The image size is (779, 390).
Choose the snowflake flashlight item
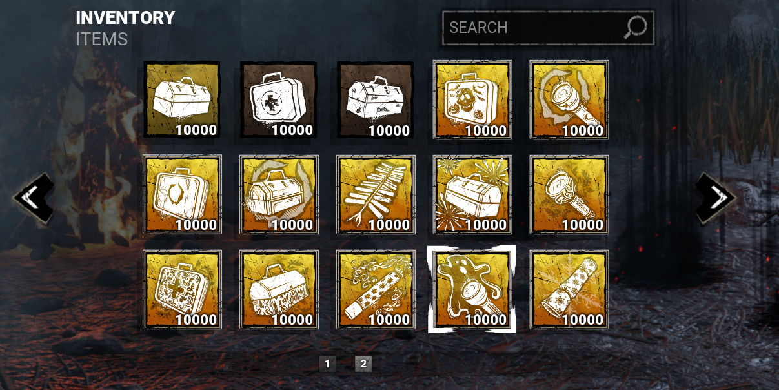[x=569, y=289]
